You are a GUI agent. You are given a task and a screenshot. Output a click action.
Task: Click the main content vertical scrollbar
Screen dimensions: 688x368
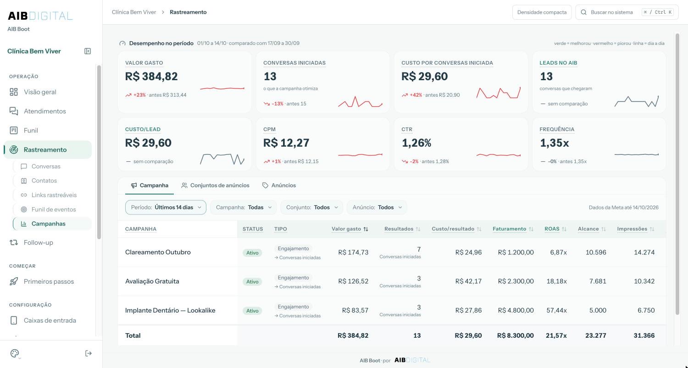click(x=677, y=174)
